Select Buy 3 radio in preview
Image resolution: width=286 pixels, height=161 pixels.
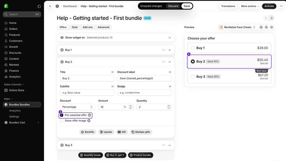coord(193,77)
